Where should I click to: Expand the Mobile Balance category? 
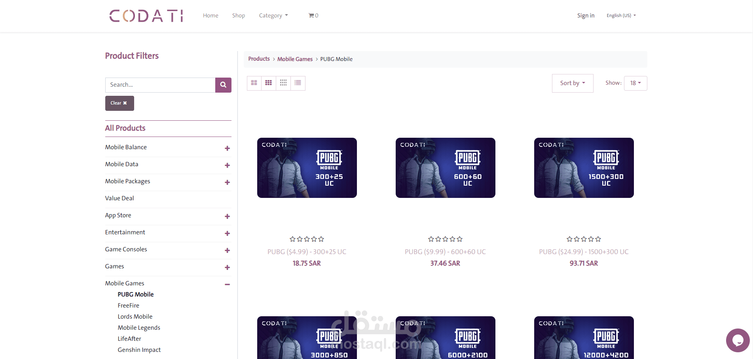click(x=227, y=148)
